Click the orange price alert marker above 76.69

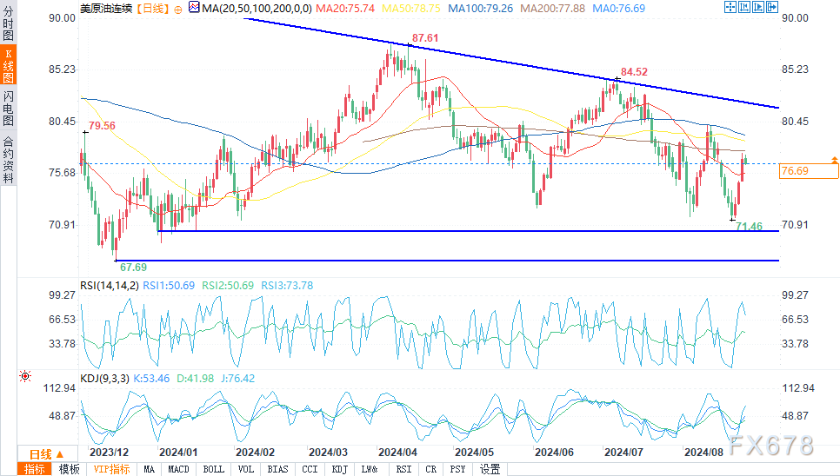click(x=834, y=160)
